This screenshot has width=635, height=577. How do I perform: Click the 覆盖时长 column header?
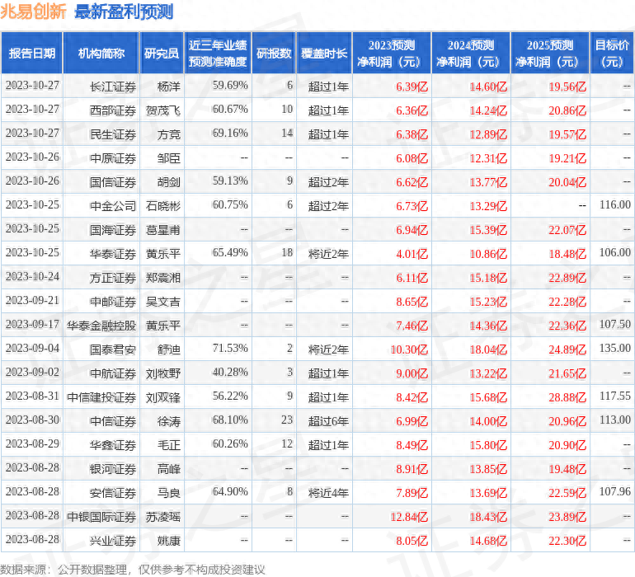(x=324, y=53)
